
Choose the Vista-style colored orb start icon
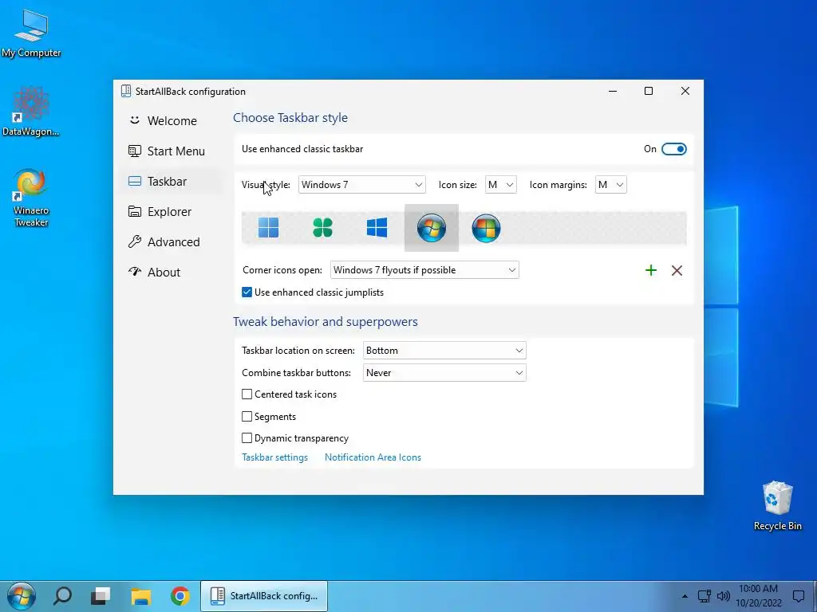pyautogui.click(x=486, y=228)
